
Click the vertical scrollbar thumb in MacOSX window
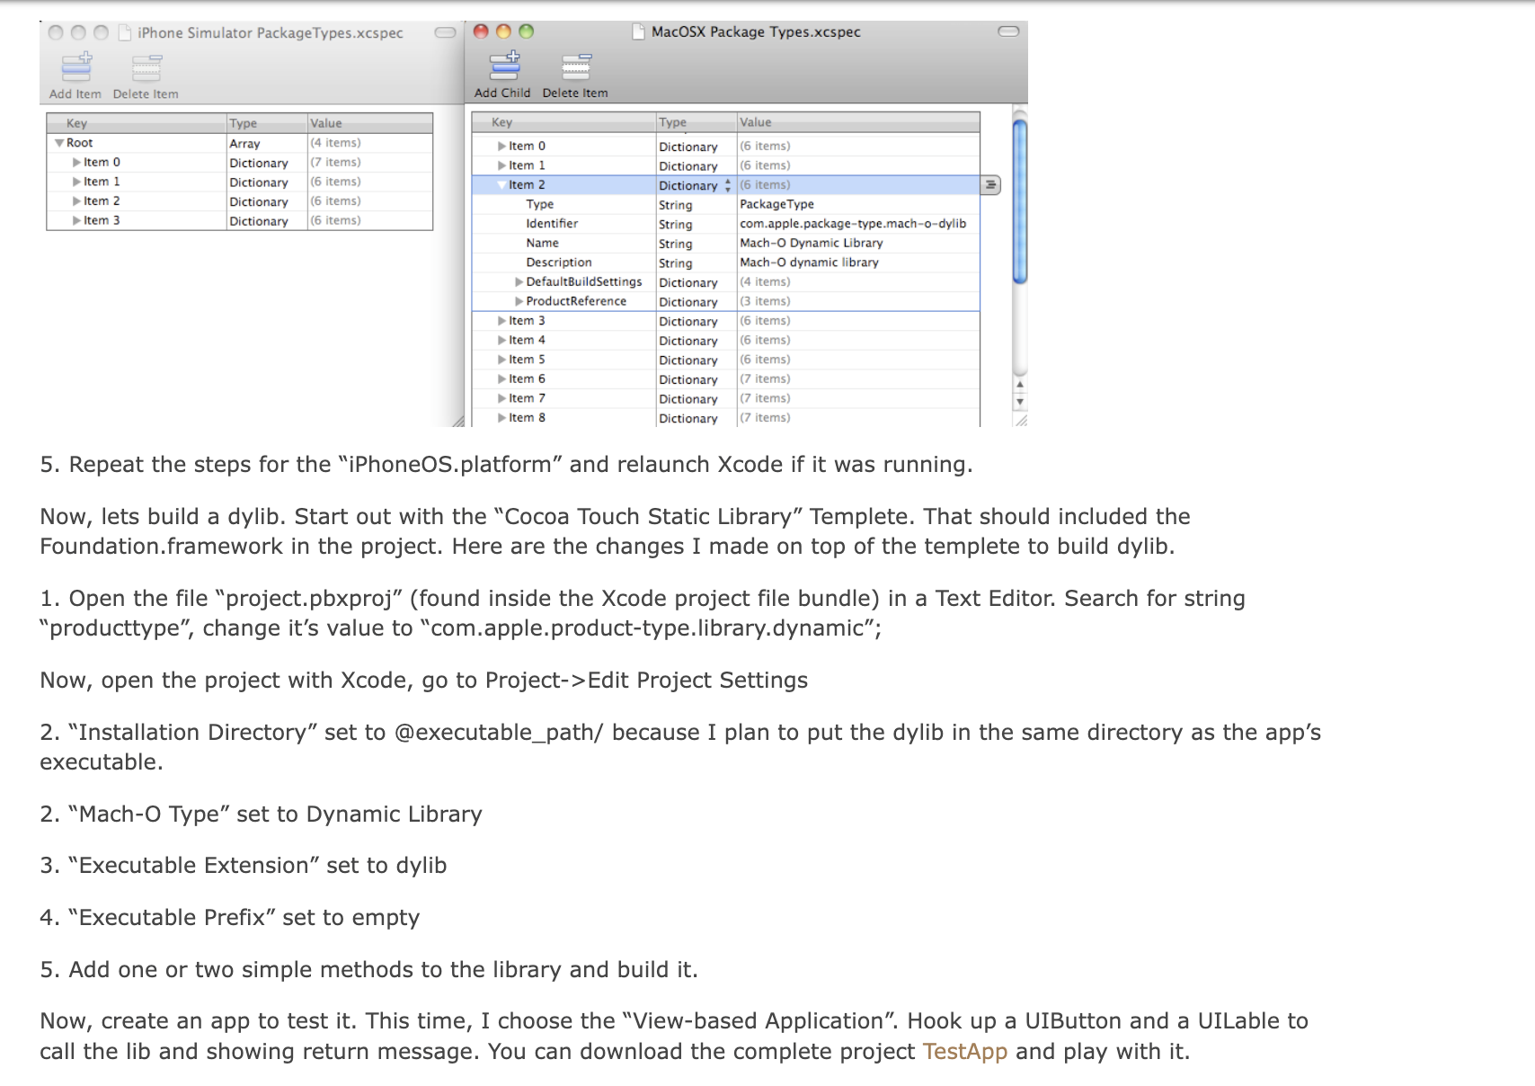pos(1020,202)
